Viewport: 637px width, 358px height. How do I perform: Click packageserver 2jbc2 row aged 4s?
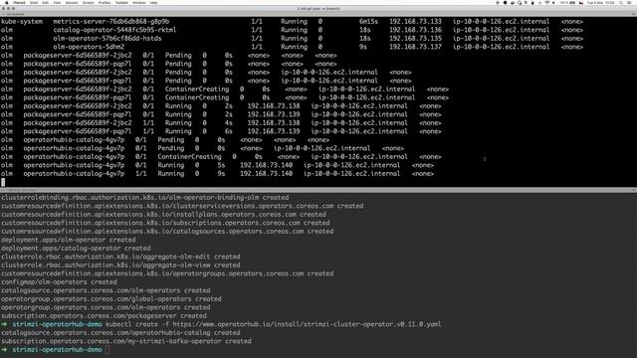[221, 123]
